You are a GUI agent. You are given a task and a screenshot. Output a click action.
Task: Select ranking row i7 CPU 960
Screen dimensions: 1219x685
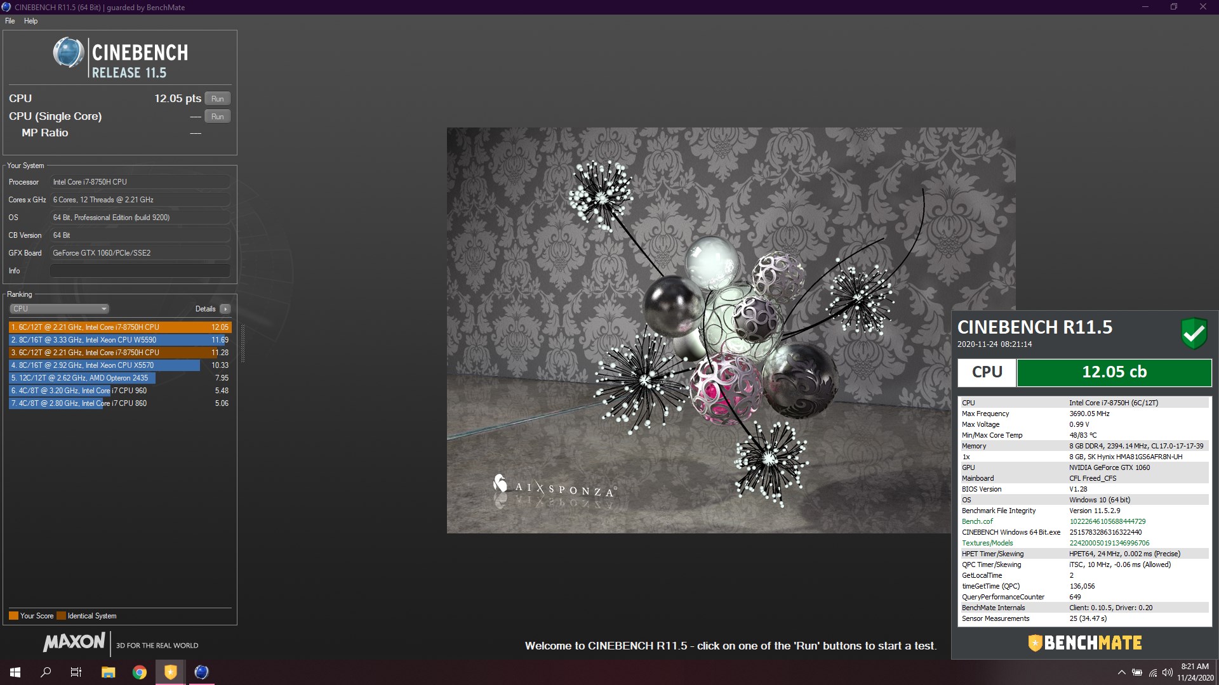click(120, 391)
